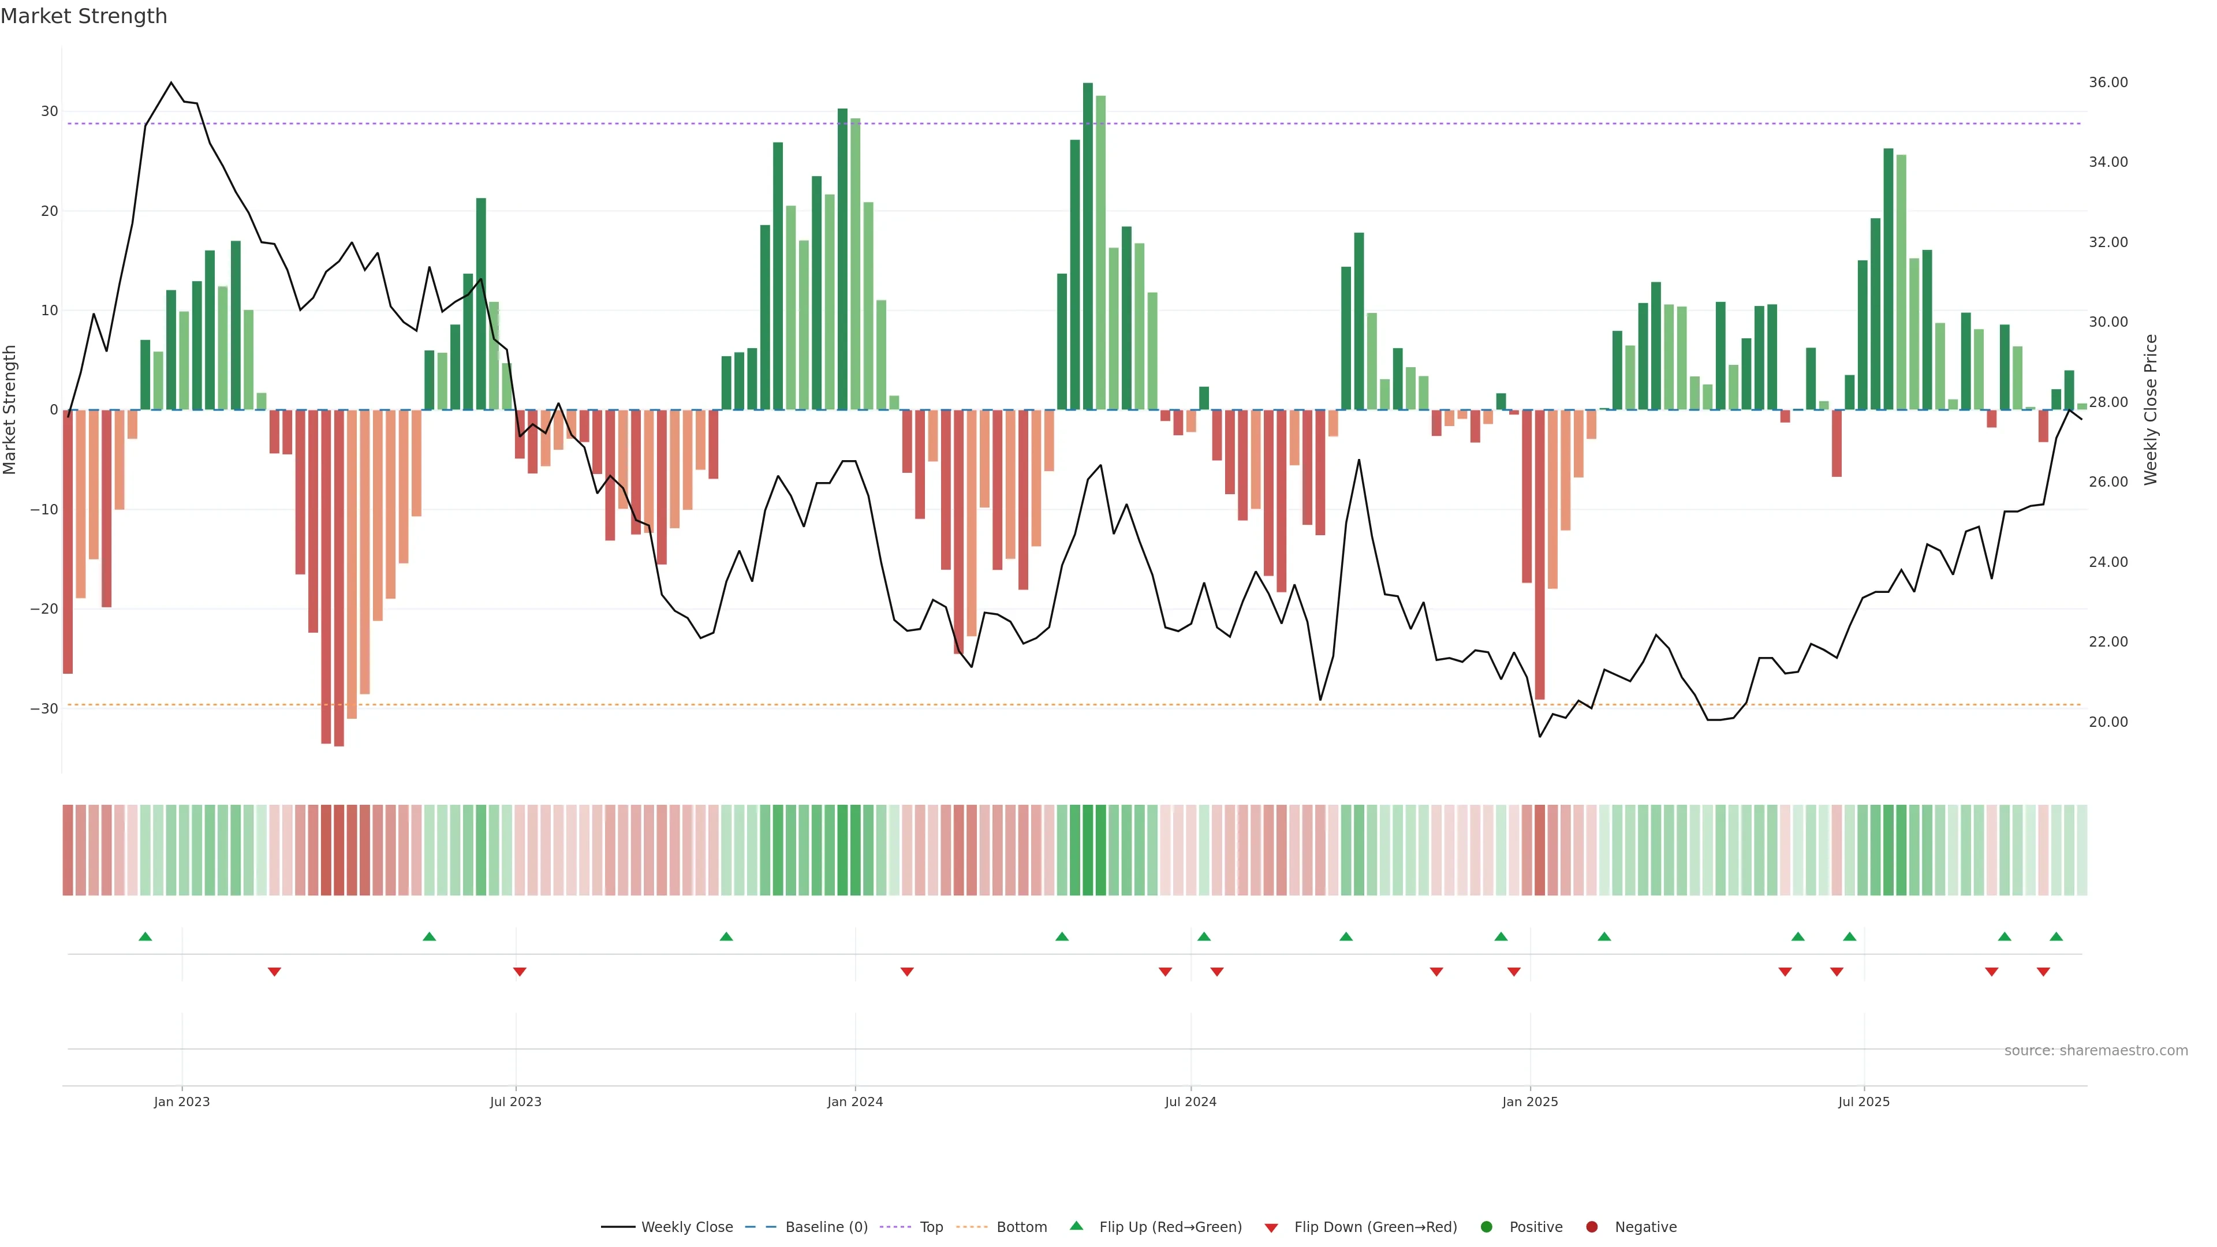Click the tallest green bar near May 2024

pyautogui.click(x=1088, y=245)
